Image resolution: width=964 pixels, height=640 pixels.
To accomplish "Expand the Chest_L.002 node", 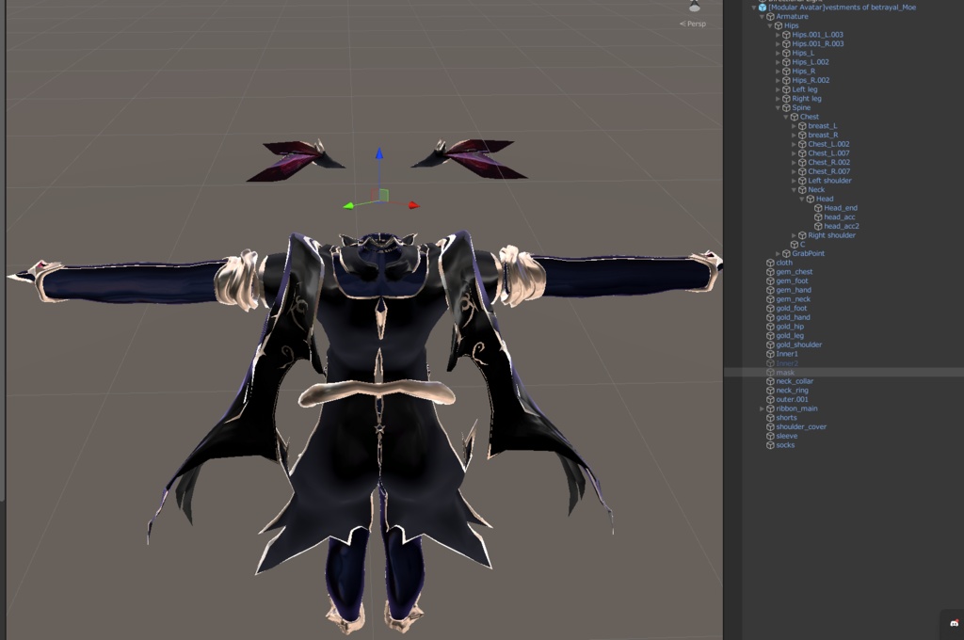I will [794, 145].
